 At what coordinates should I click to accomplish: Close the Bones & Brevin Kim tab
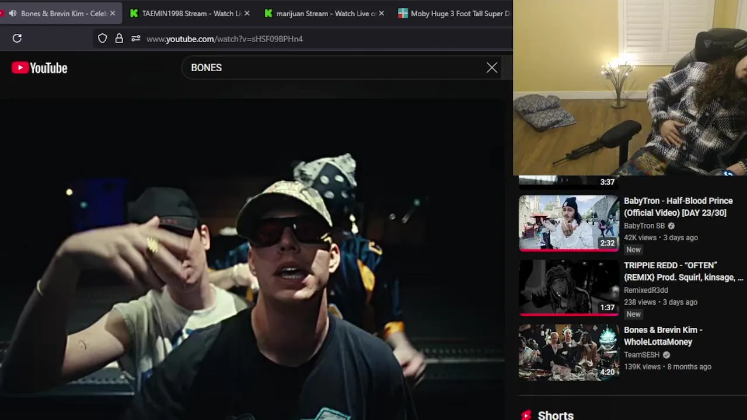click(x=113, y=13)
